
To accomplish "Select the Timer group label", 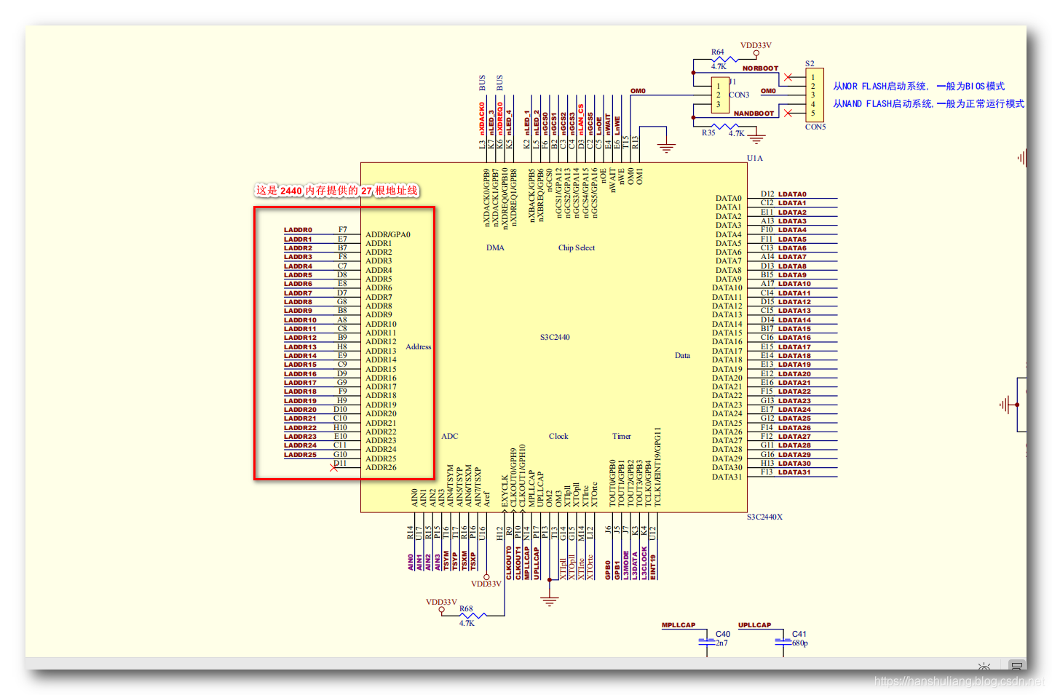I will pyautogui.click(x=622, y=436).
